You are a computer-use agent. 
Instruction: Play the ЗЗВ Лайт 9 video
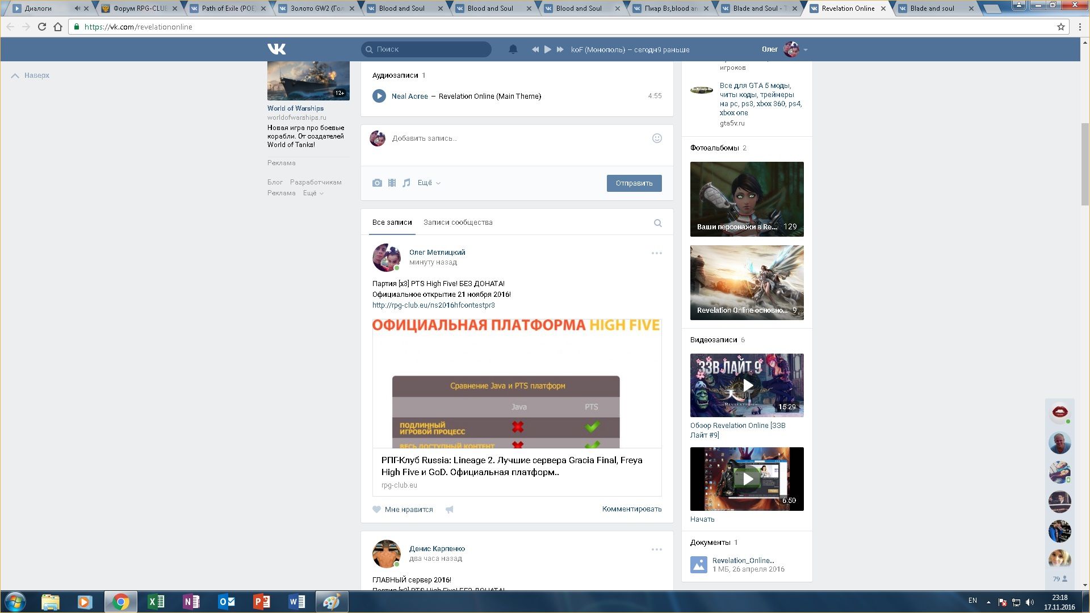point(747,385)
